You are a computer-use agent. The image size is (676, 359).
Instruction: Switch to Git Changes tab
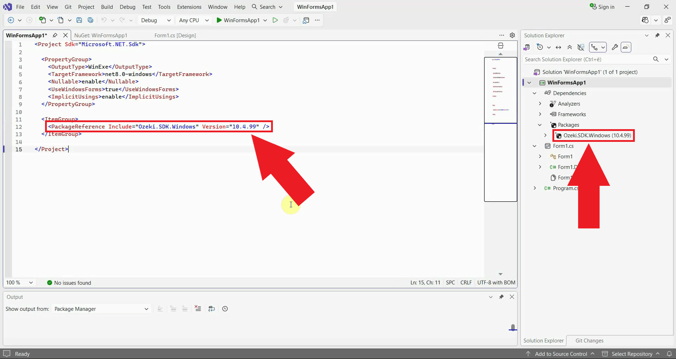click(589, 340)
